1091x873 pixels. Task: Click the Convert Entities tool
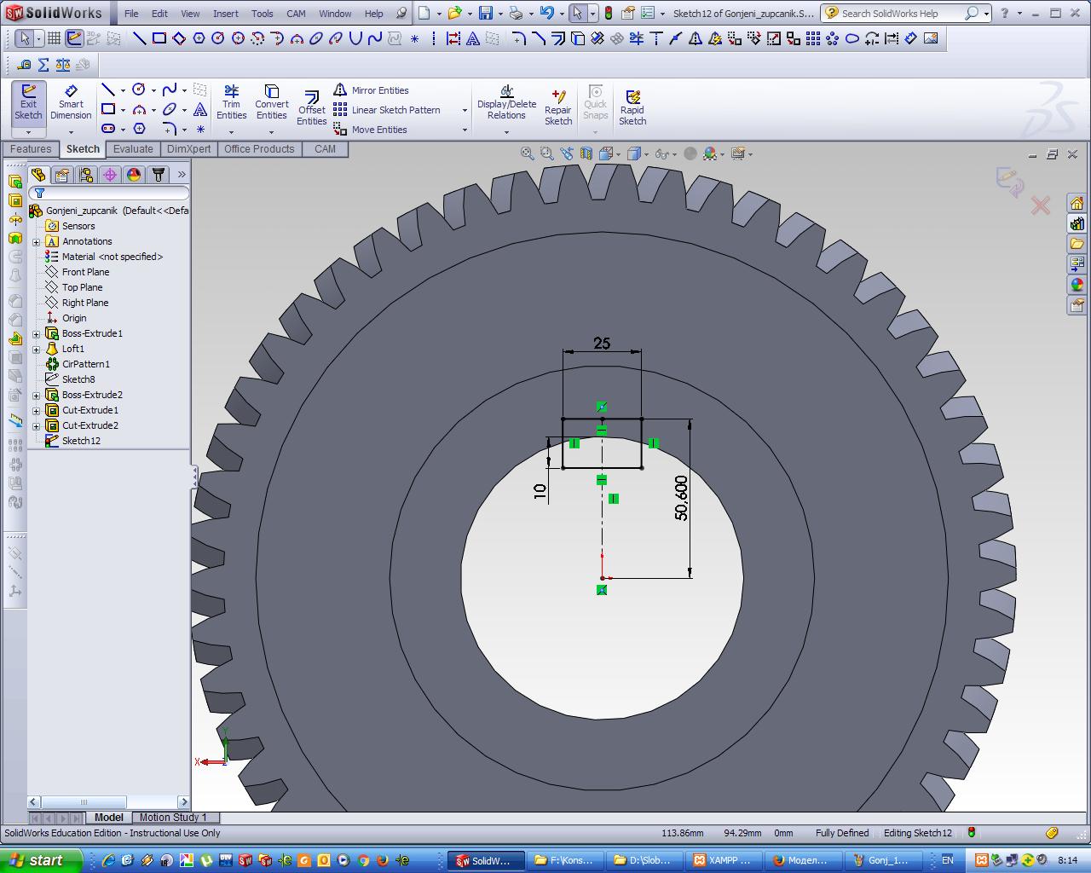[x=271, y=103]
